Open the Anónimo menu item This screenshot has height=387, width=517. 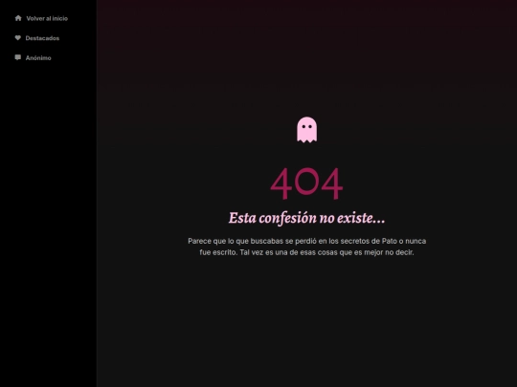38,58
